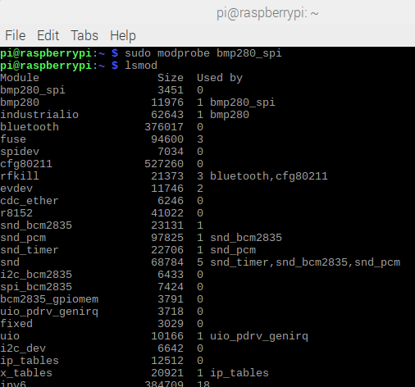Click the bcm2835_gpiomem module name
Image resolution: width=415 pixels, height=387 pixels.
[x=49, y=299]
